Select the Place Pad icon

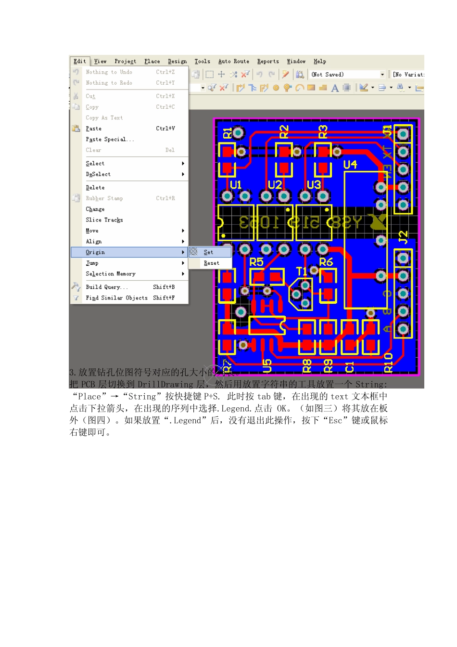click(276, 88)
